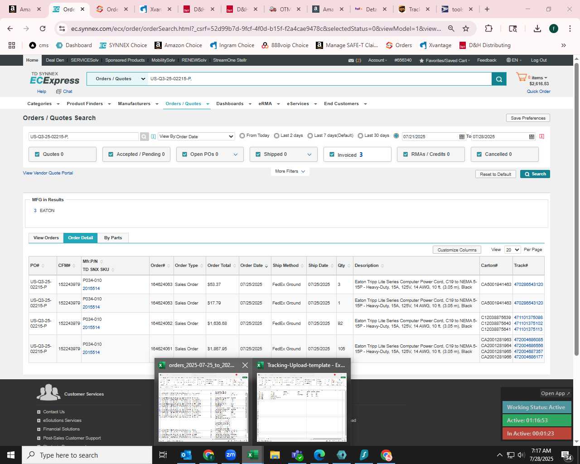
Task: Open the browser downloads icon
Action: pos(537,29)
